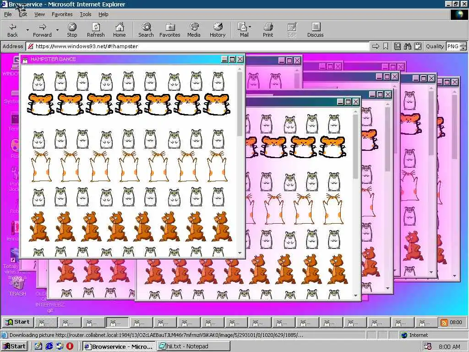Refresh the current page

(96, 30)
